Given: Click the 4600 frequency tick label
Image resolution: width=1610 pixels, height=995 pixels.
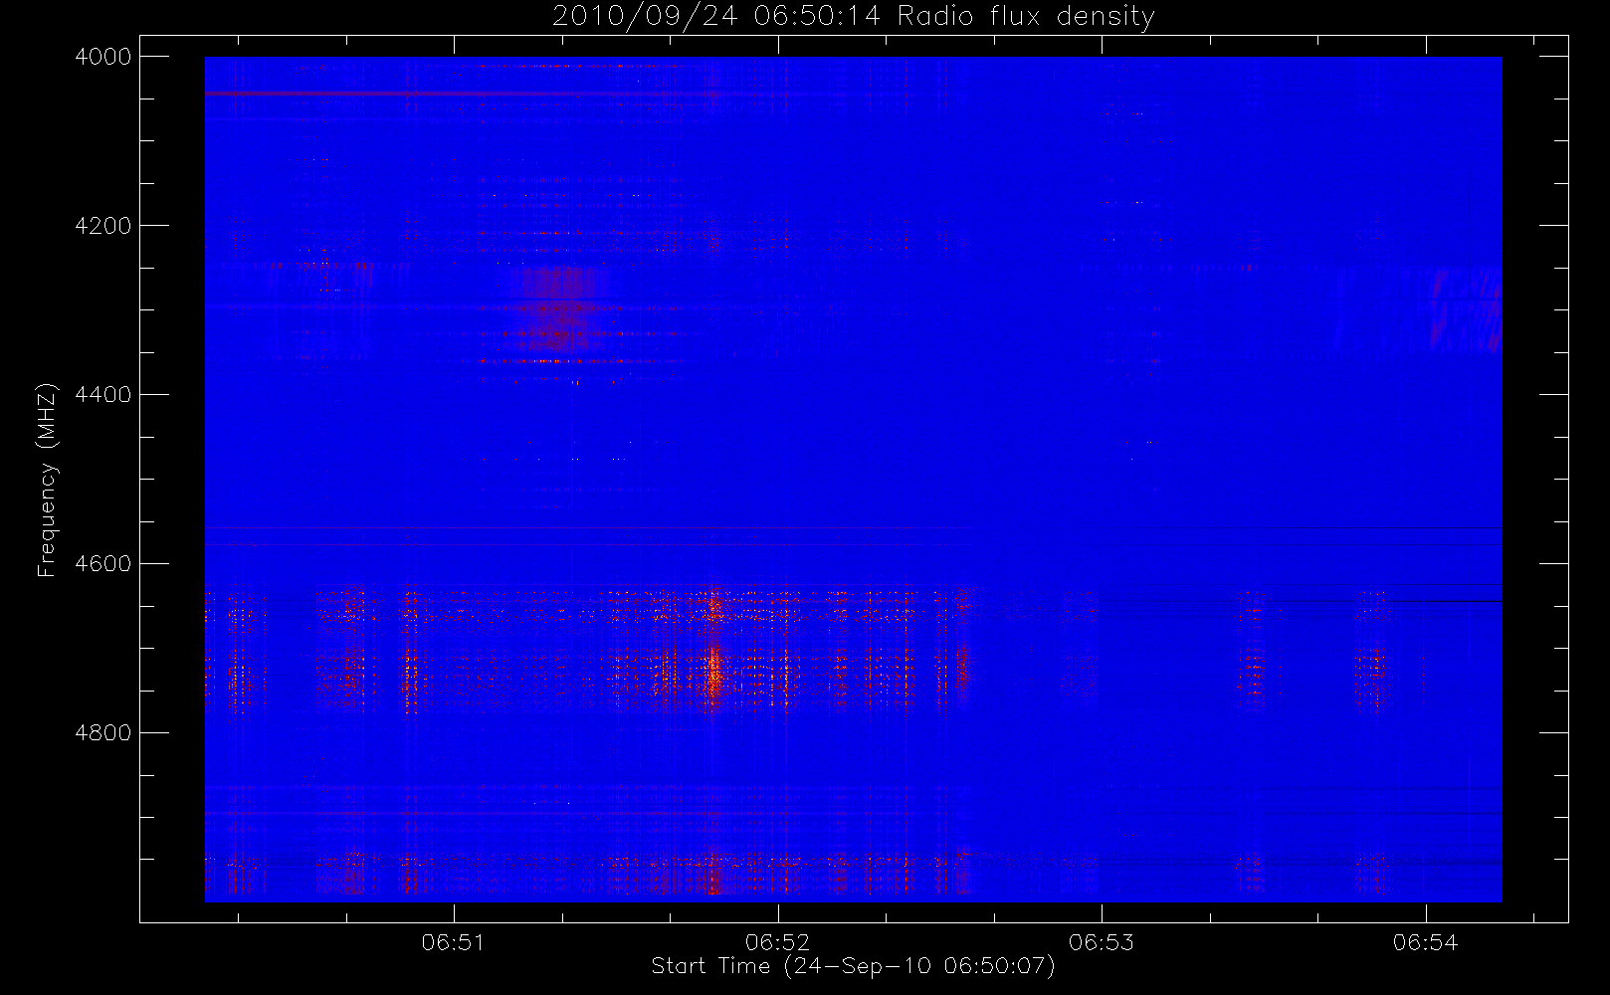Looking at the screenshot, I should [x=103, y=564].
